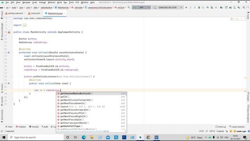Image resolution: width=250 pixels, height=141 pixels.
Task: Open the Search Everywhere magnifier icon
Action: click(244, 7)
